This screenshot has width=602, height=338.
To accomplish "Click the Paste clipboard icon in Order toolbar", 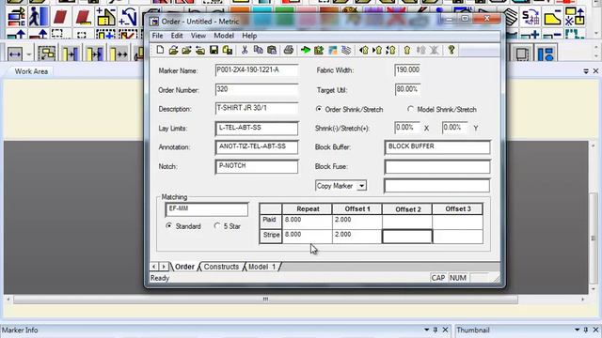I will 272,50.
